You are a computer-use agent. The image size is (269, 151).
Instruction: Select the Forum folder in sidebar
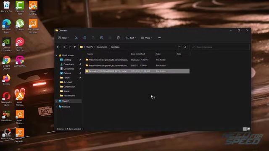click(x=66, y=78)
